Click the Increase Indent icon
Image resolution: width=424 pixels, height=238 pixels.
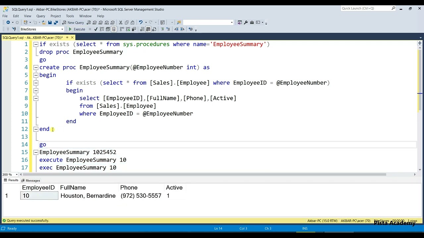pos(182,29)
